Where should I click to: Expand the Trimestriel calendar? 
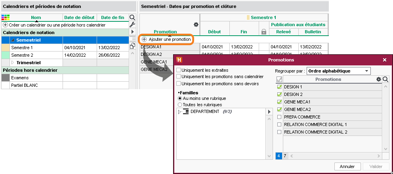[x=13, y=63]
